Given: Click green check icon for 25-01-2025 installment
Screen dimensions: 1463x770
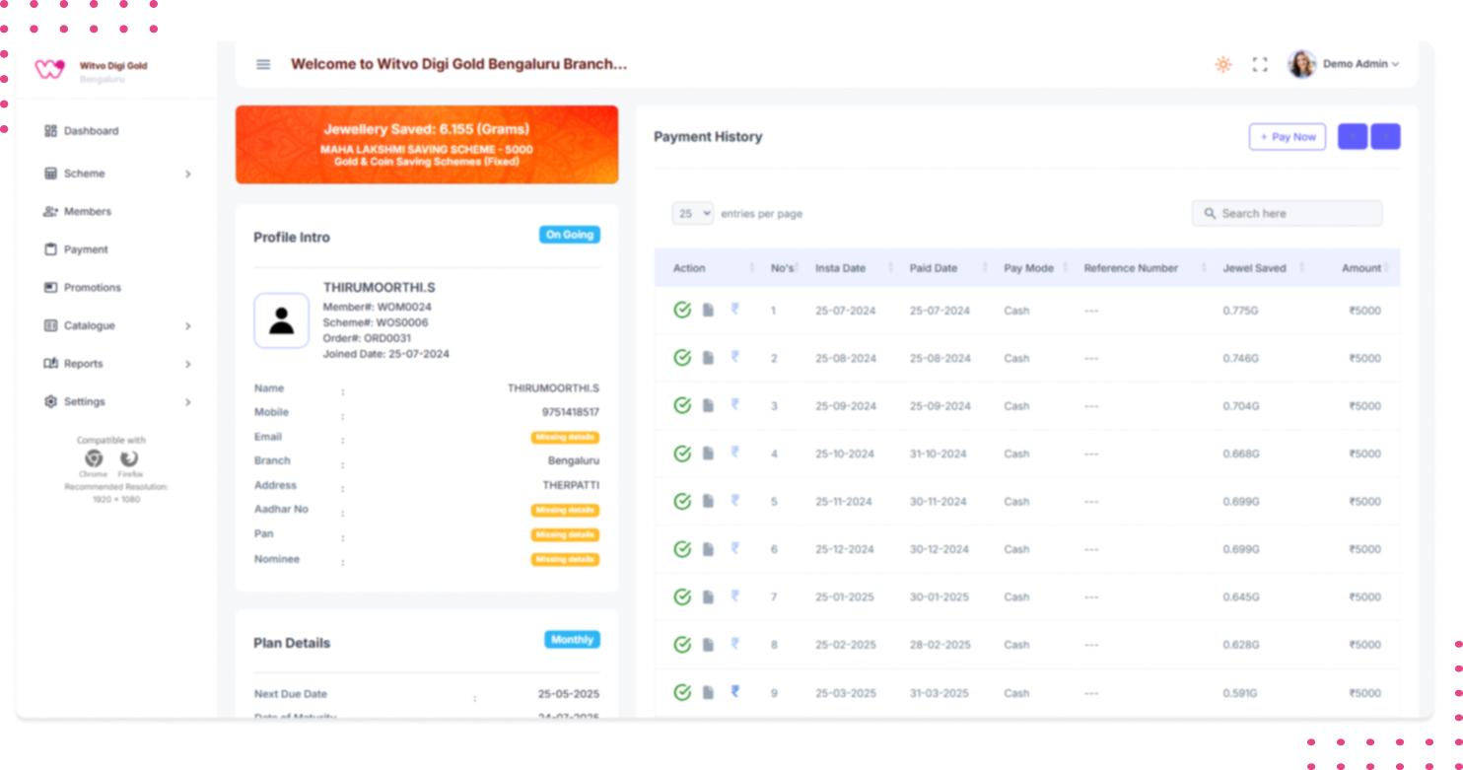Looking at the screenshot, I should coord(682,596).
